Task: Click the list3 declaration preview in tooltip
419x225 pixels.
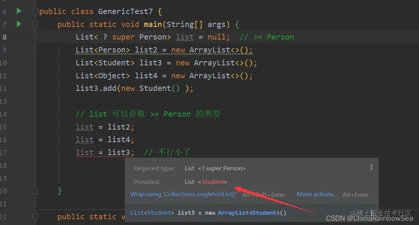Action: click(208, 213)
